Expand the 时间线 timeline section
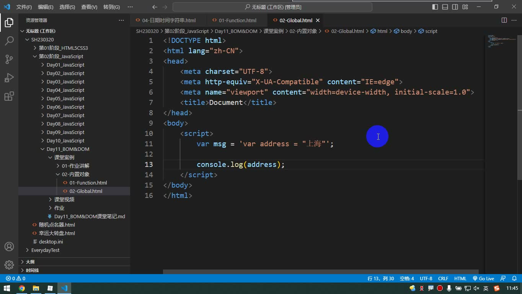The image size is (522, 294). pos(74,270)
